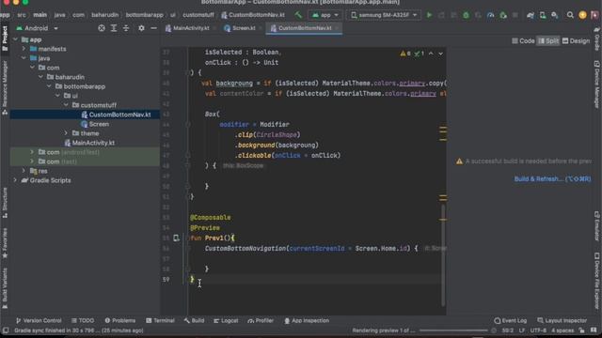602x338 pixels.
Task: Open the Profile app icon in toolbar
Action: (x=490, y=15)
